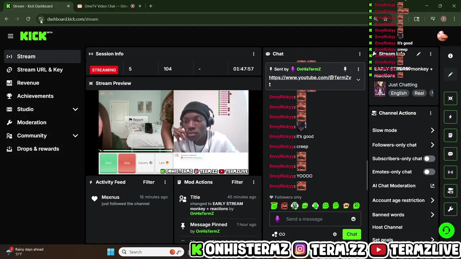Select the Just Chatting category thumbnail
461x259 pixels.
(380, 89)
